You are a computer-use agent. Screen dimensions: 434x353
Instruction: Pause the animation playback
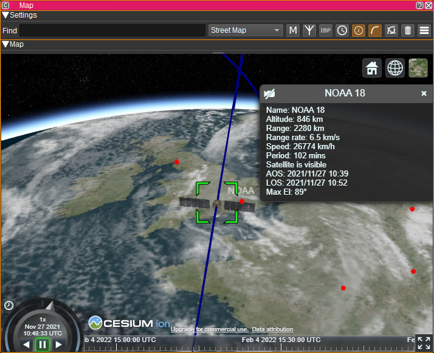point(42,345)
